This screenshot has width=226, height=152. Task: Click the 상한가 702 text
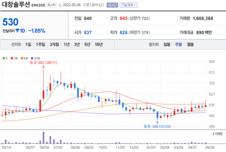pos(139,18)
